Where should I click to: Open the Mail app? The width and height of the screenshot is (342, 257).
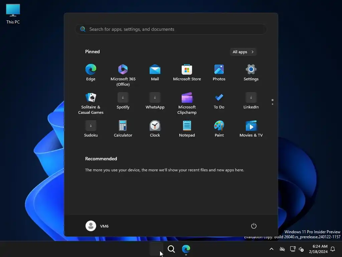pyautogui.click(x=155, y=73)
